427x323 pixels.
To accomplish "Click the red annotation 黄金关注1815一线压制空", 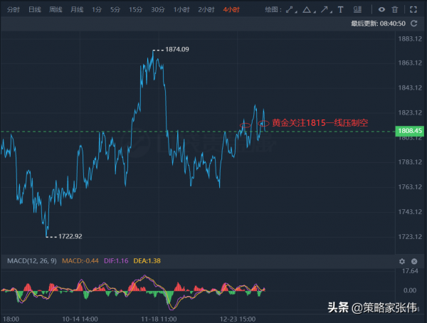I will (320, 123).
